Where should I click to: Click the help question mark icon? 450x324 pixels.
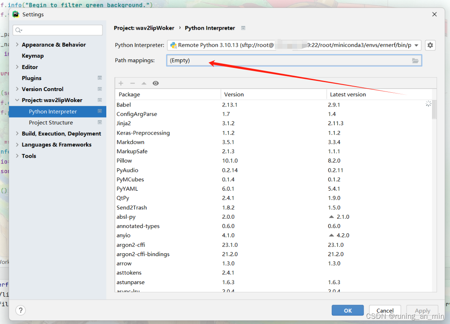click(x=20, y=310)
